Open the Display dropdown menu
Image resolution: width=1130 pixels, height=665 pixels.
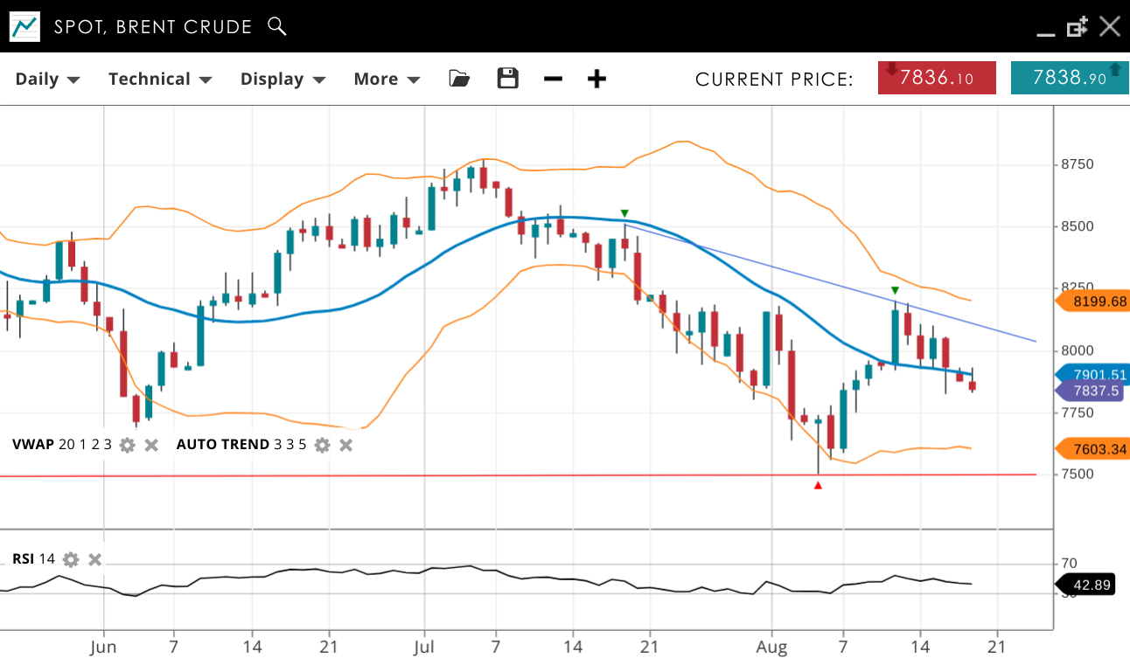(x=282, y=79)
